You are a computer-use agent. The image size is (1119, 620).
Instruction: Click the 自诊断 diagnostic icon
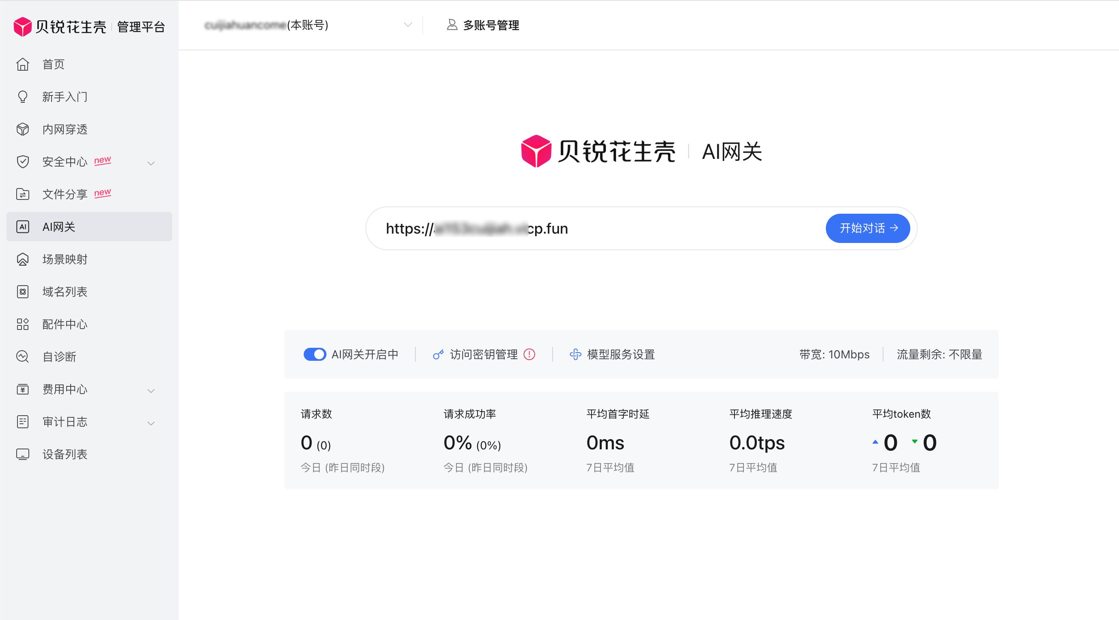[23, 357]
